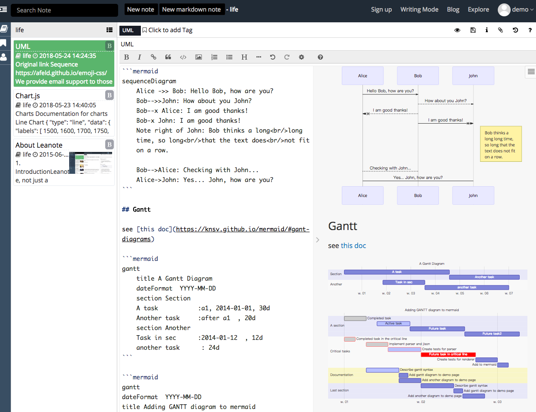Save the note with the floppy disk icon
This screenshot has width=536, height=412.
coord(473,30)
